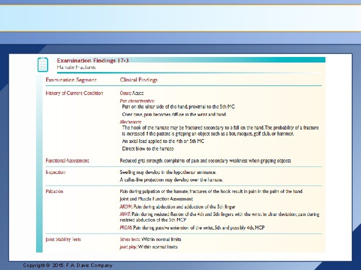Click sentence starting 'The hook of the hamate'
Viewport: 361px width, 270px height.
220,130
